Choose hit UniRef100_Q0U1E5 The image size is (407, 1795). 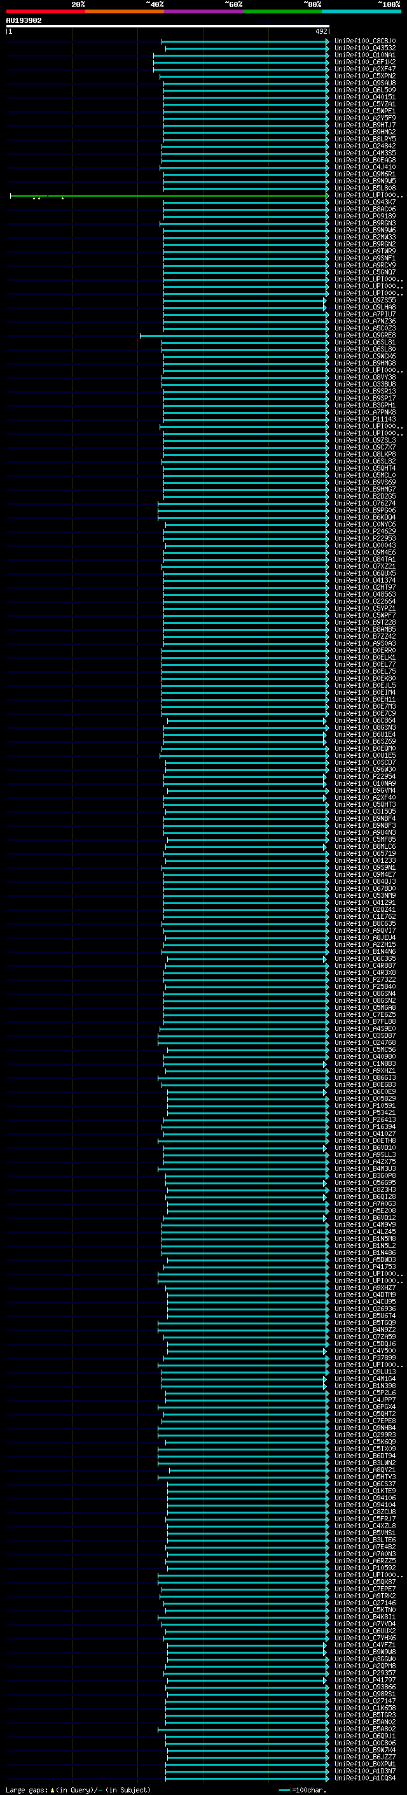coord(364,755)
